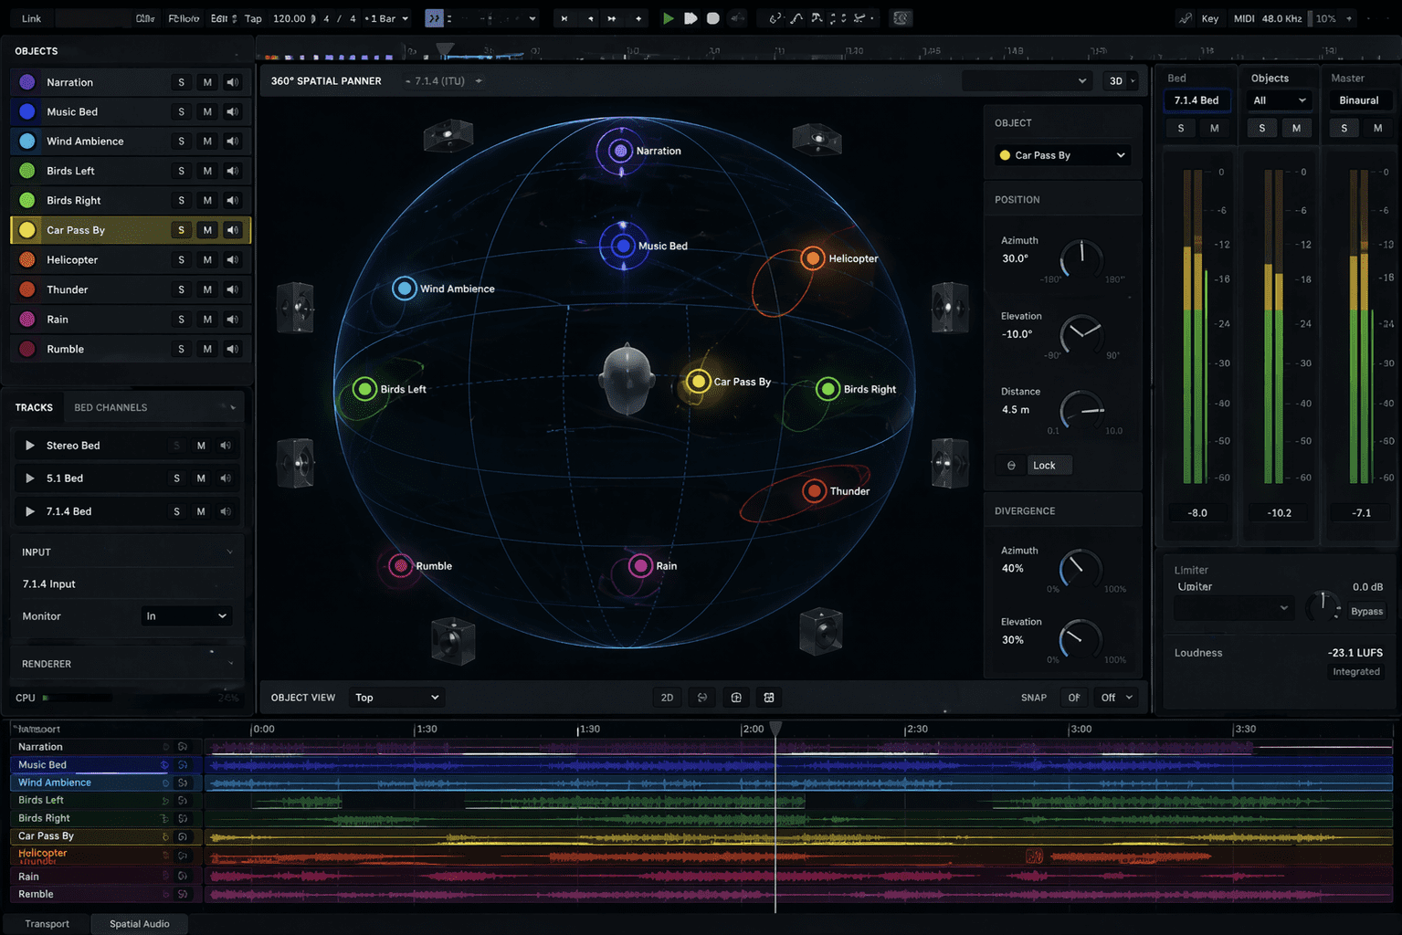Mute the Helicopter object's speaker icon
Viewport: 1402px width, 935px height.
pos(233,259)
